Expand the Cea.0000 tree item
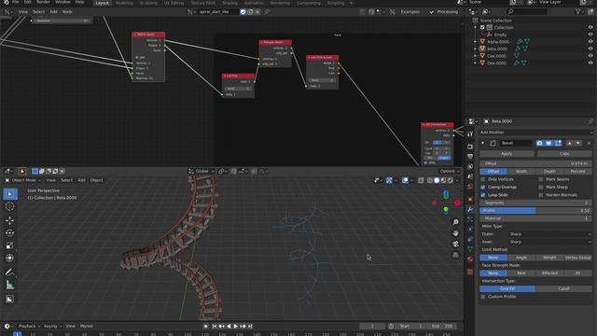This screenshot has width=597, height=336. point(475,56)
